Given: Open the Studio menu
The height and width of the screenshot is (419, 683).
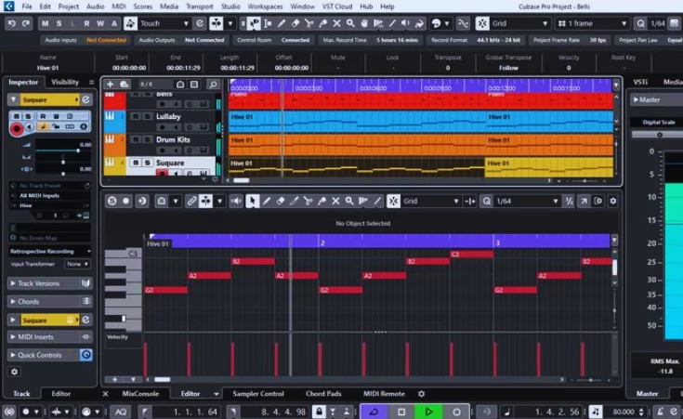Looking at the screenshot, I should click(230, 7).
